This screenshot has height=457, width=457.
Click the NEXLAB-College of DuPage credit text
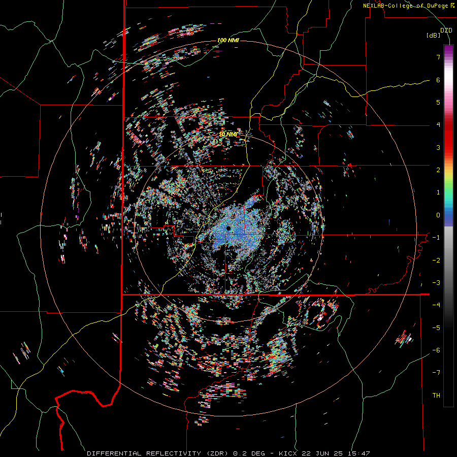coord(408,6)
